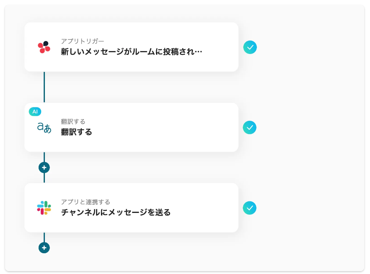Click the connector line between trigger and translate
The height and width of the screenshot is (274, 370).
tap(44, 87)
